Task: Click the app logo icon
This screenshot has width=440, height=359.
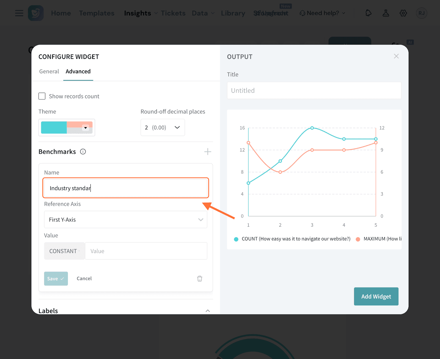Action: (36, 13)
